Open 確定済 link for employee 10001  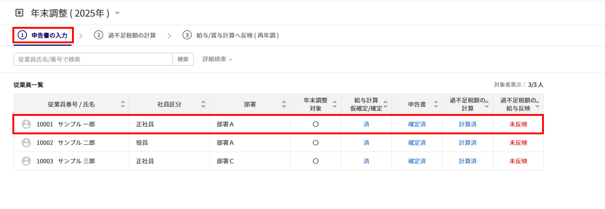(417, 124)
